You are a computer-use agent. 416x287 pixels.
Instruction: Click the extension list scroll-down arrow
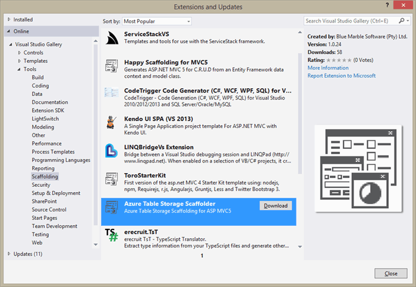pos(300,247)
